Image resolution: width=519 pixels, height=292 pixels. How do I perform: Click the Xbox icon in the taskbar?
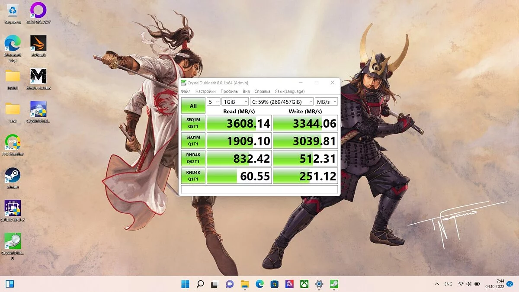pyautogui.click(x=304, y=284)
